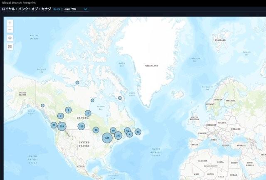Open the 3 branch cluster marker

[61, 116]
